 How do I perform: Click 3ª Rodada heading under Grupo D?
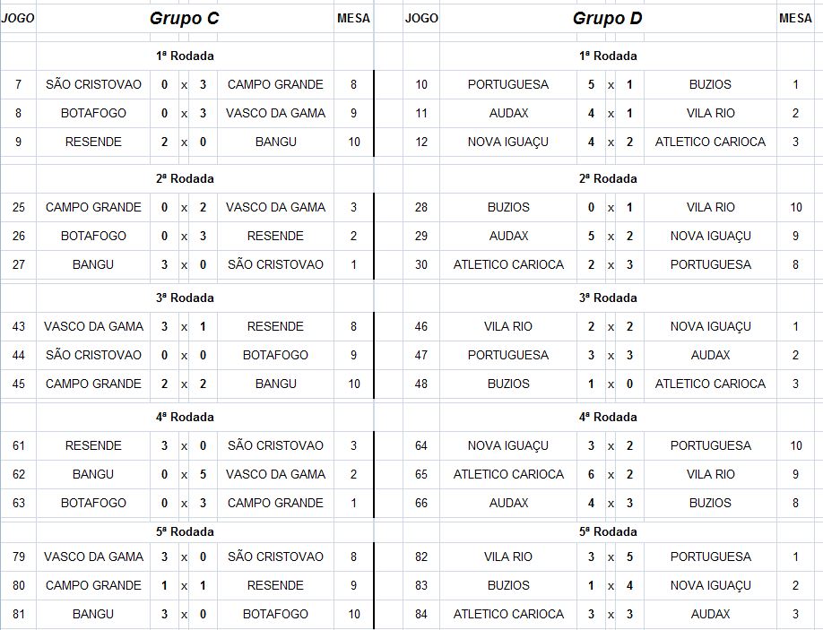607,298
